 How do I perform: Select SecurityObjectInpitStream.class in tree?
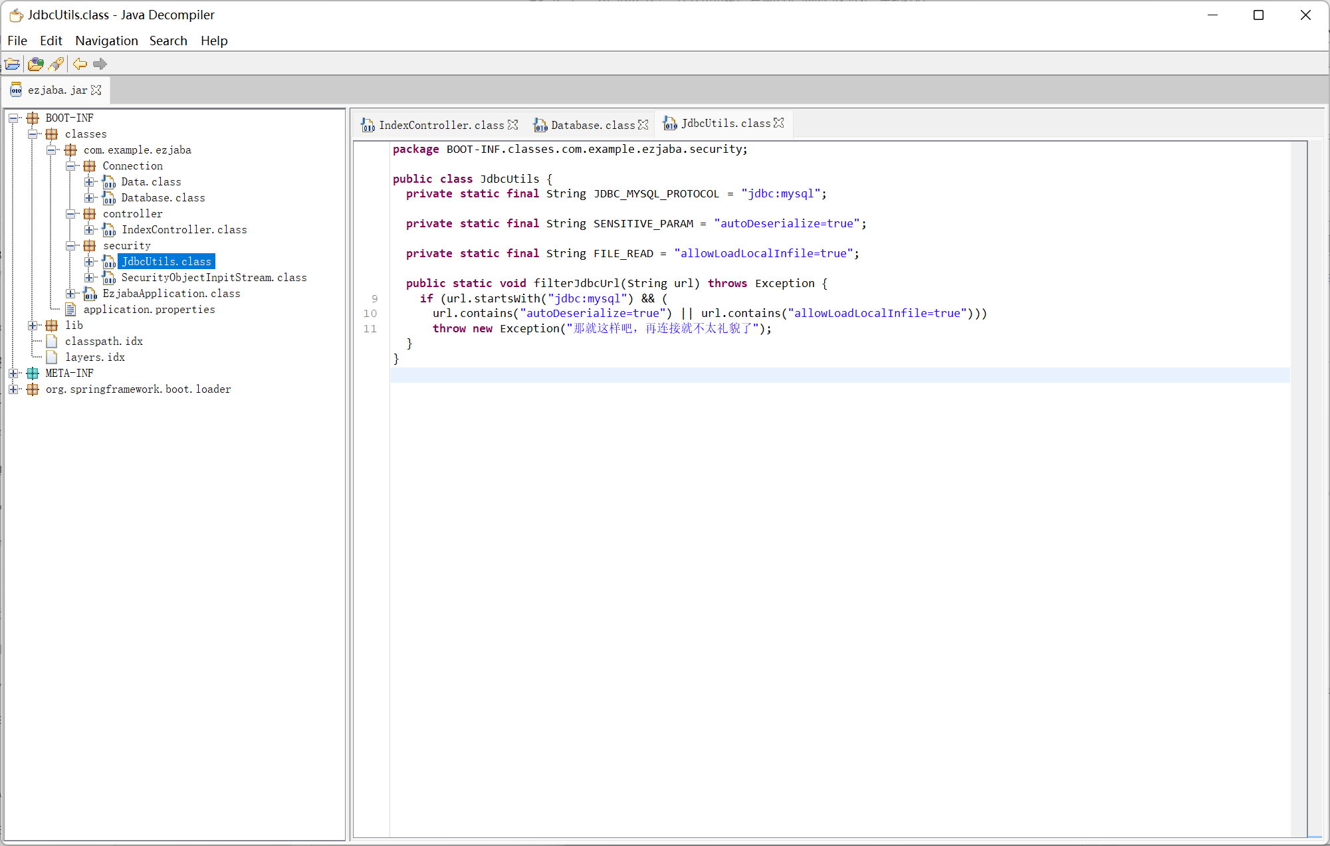213,278
